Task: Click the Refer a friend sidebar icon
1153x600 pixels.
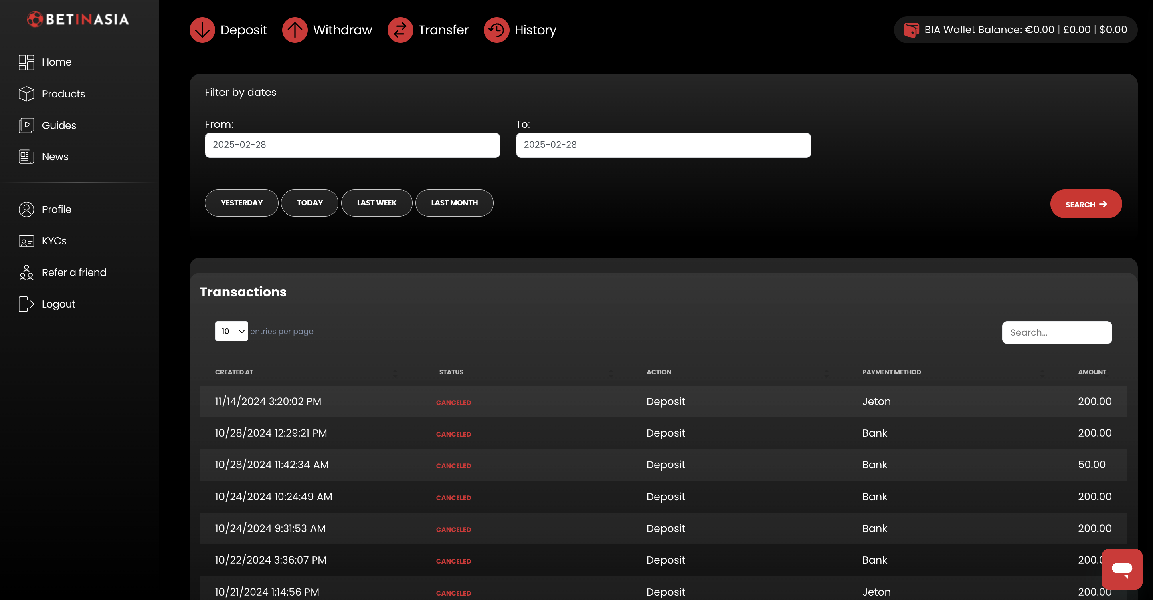Action: [x=26, y=272]
